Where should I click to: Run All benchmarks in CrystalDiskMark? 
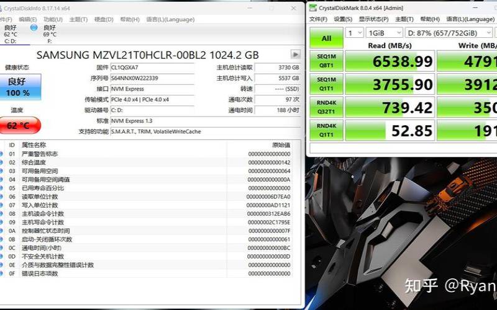coord(326,38)
